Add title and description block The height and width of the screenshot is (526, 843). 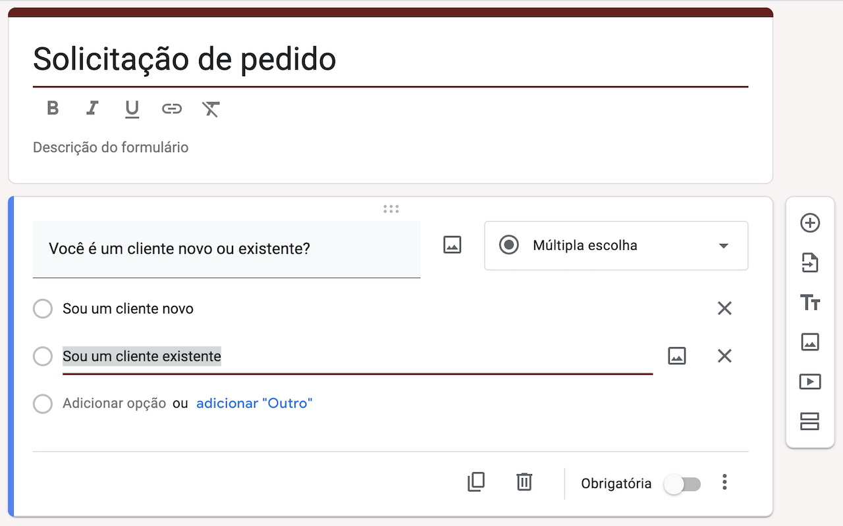pyautogui.click(x=809, y=302)
